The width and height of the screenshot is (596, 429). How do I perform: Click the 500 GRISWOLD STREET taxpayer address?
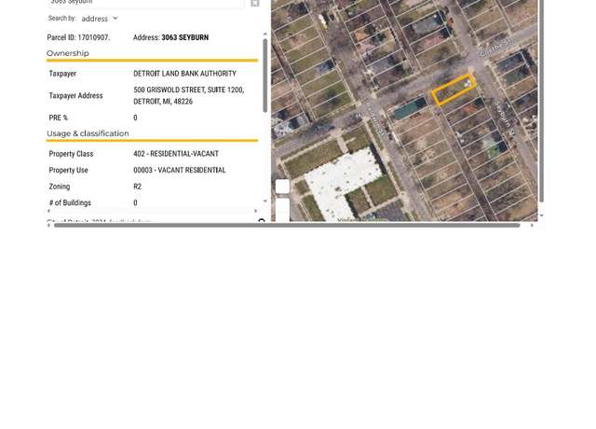[x=188, y=95]
